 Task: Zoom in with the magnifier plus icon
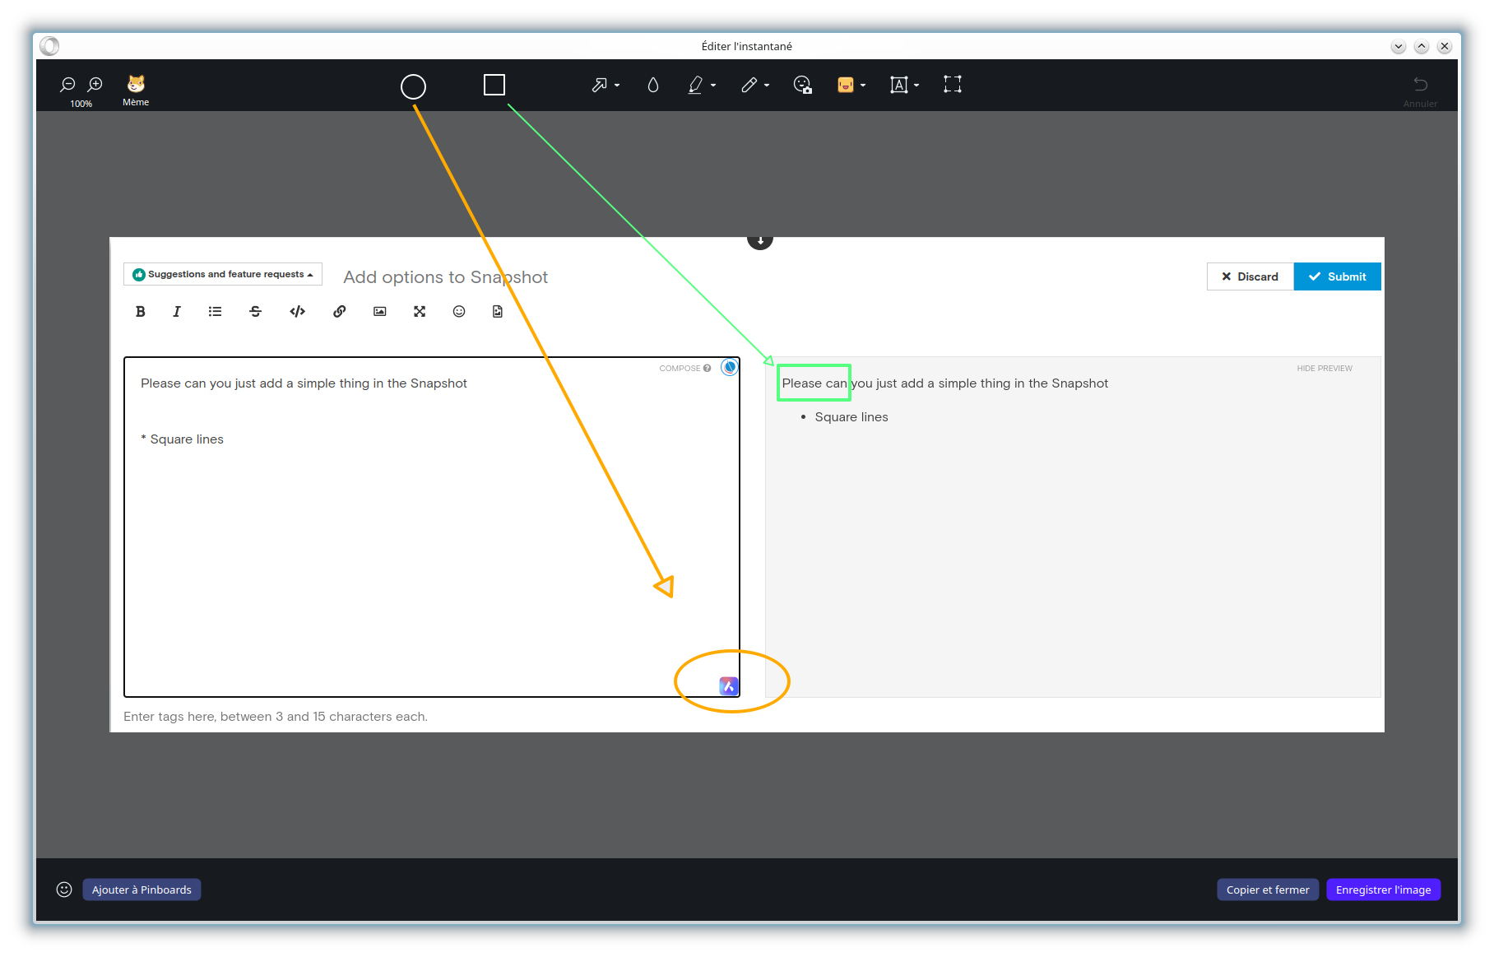[x=95, y=85]
